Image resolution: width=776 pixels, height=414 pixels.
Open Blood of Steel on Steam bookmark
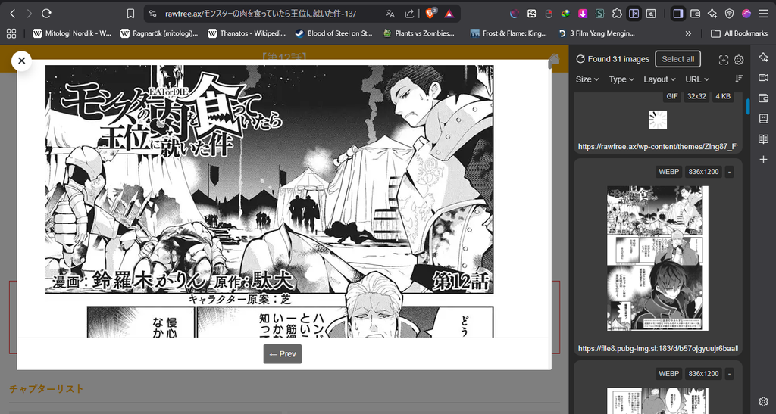pyautogui.click(x=333, y=33)
